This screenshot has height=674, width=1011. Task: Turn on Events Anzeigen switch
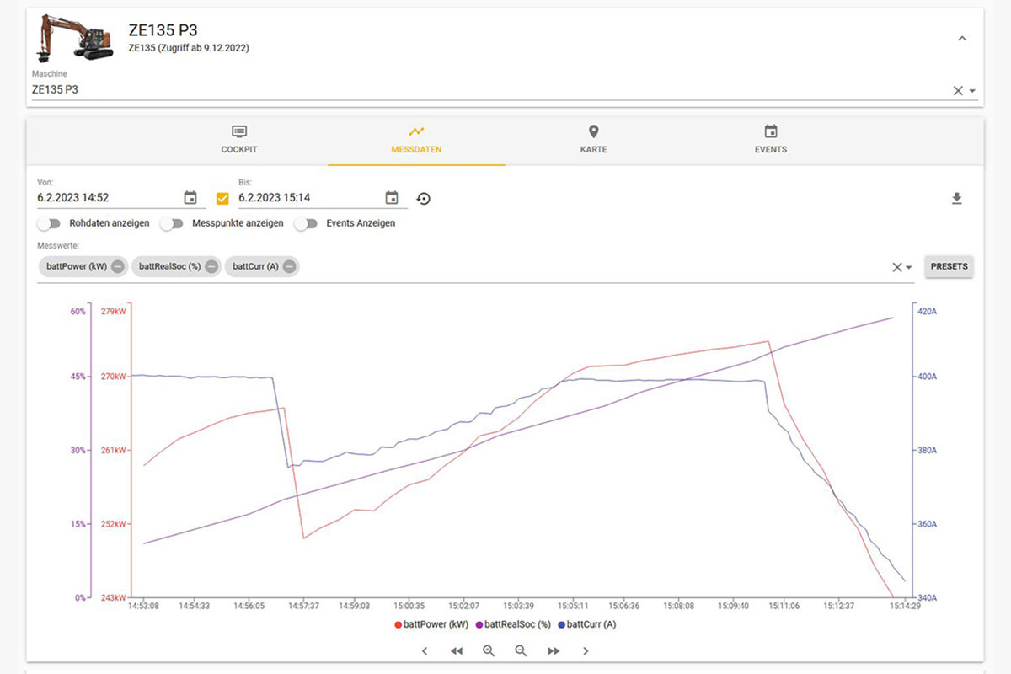[x=311, y=224]
